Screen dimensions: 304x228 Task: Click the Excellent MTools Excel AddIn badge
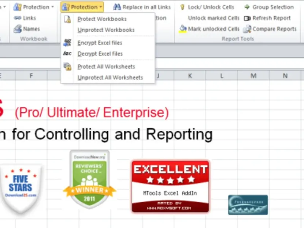170,186
